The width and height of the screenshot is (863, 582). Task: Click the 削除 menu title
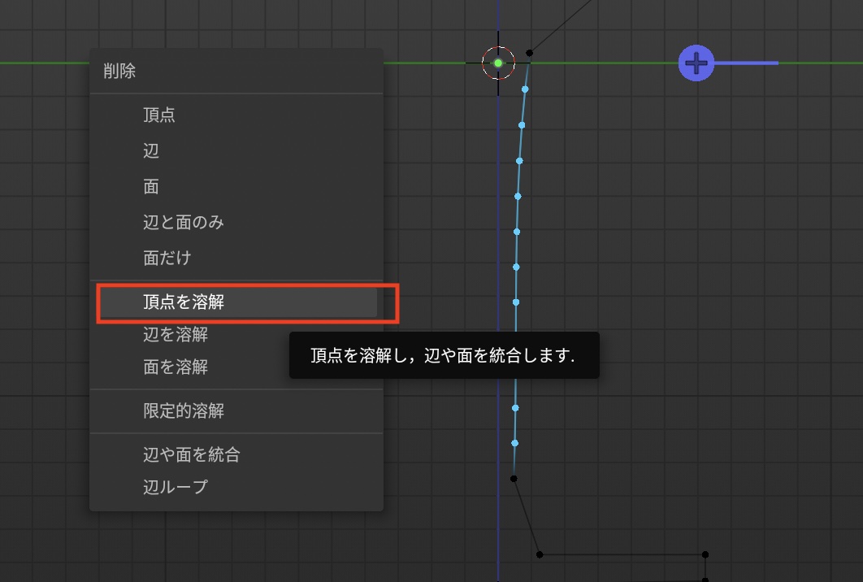119,72
